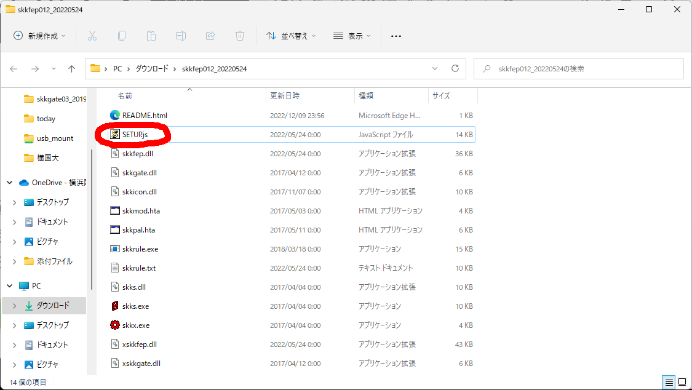Open the See more ellipsis menu
Image resolution: width=692 pixels, height=390 pixels.
[x=396, y=36]
